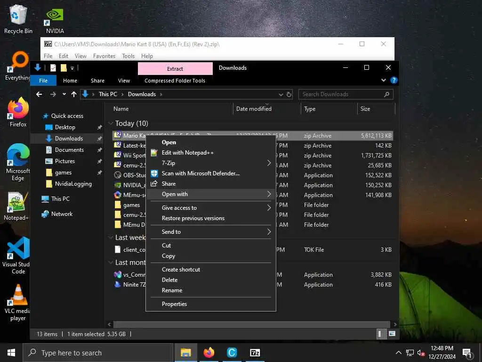Launch Microsoft Edge from the desktop
Viewport: 482px width, 362px height.
coord(18,163)
